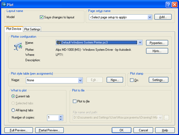Close the Plot dialog window
The image size is (179, 135).
(x=174, y=4)
